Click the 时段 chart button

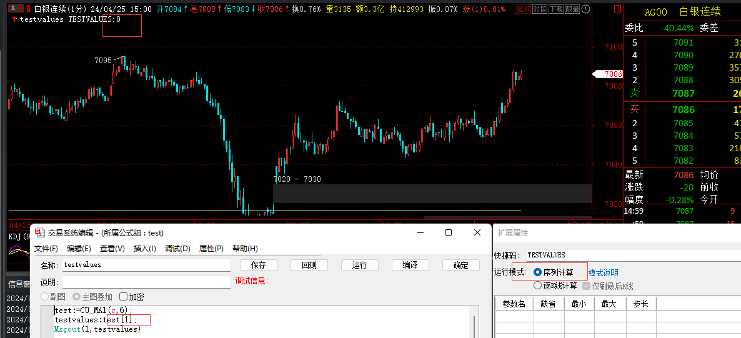(x=540, y=9)
